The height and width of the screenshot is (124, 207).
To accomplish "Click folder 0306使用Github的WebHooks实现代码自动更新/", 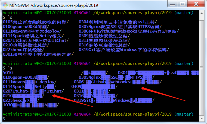I will [129, 31].
